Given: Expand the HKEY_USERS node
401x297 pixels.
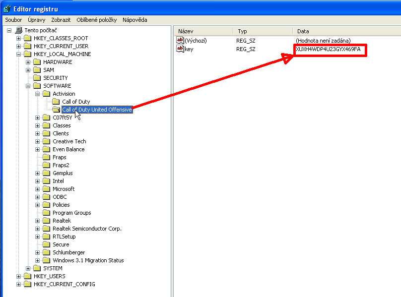Looking at the screenshot, I should (19, 276).
